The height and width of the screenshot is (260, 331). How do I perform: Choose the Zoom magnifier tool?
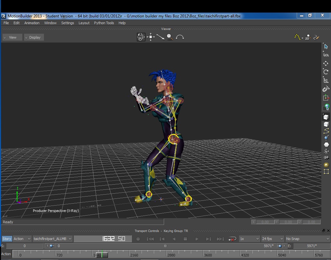[170, 37]
